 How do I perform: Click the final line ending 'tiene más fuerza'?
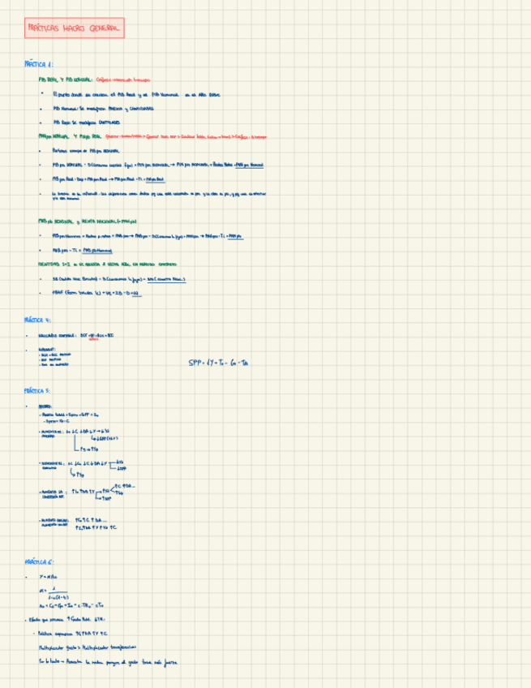click(x=108, y=662)
